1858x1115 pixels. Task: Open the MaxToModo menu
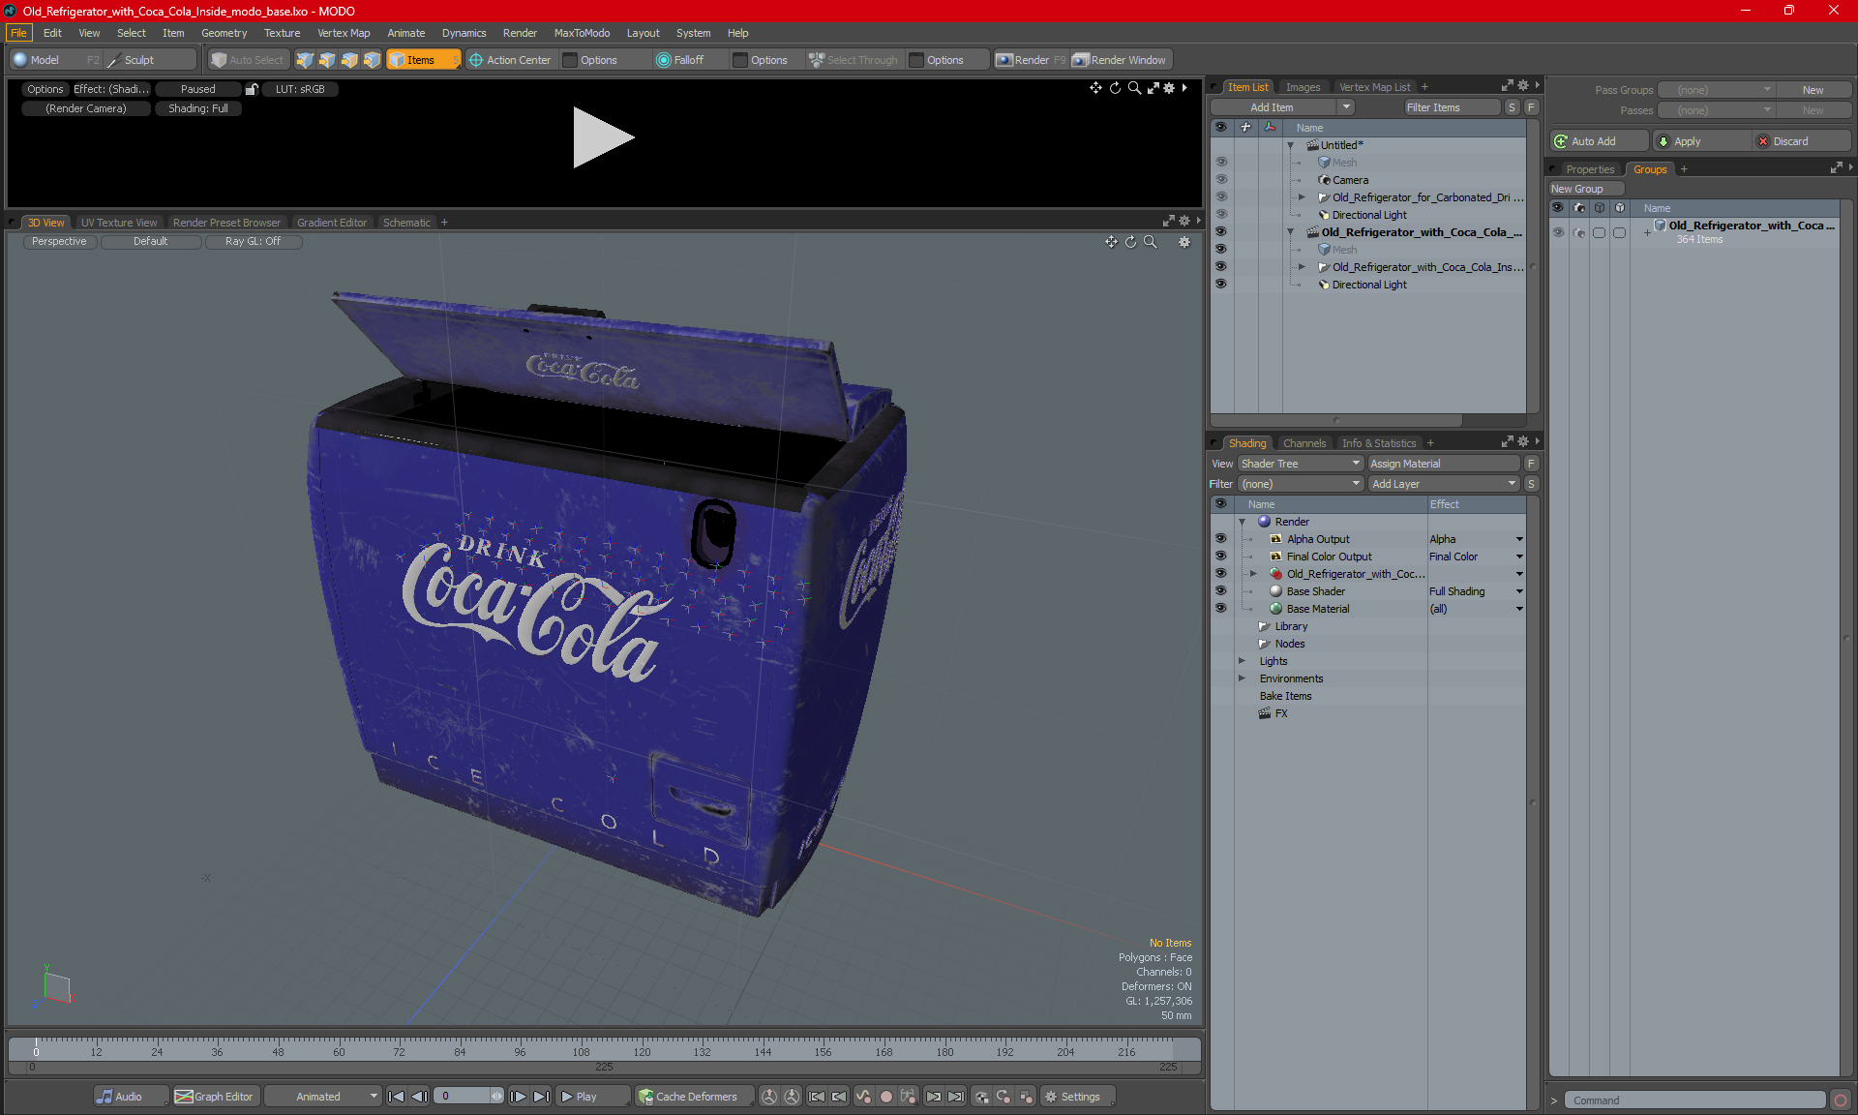coord(582,33)
